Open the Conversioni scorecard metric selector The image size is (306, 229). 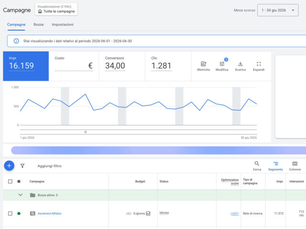coord(122,66)
